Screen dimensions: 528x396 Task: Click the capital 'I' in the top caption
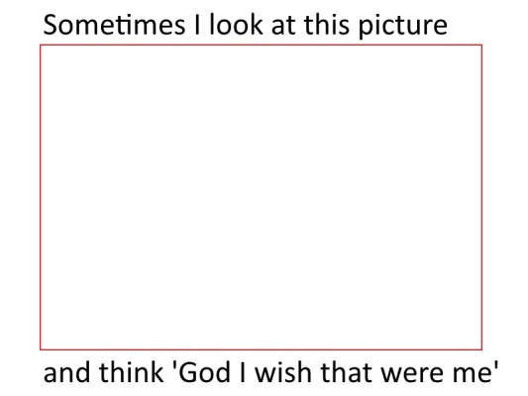(x=197, y=25)
